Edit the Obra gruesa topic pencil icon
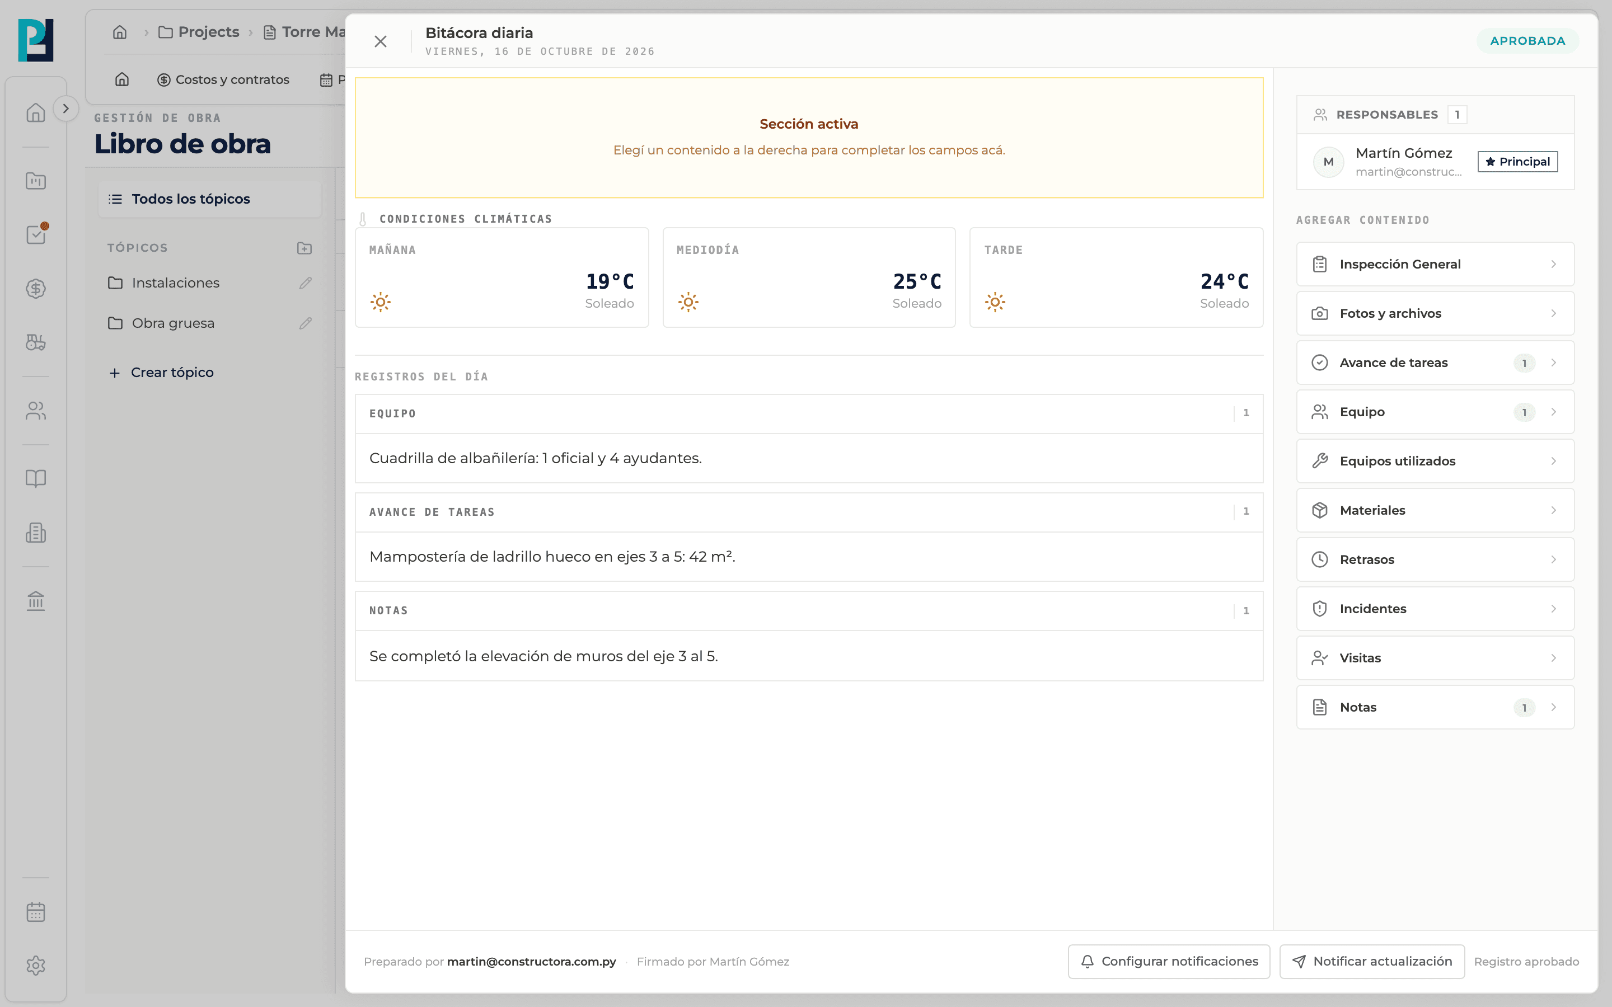 tap(306, 323)
